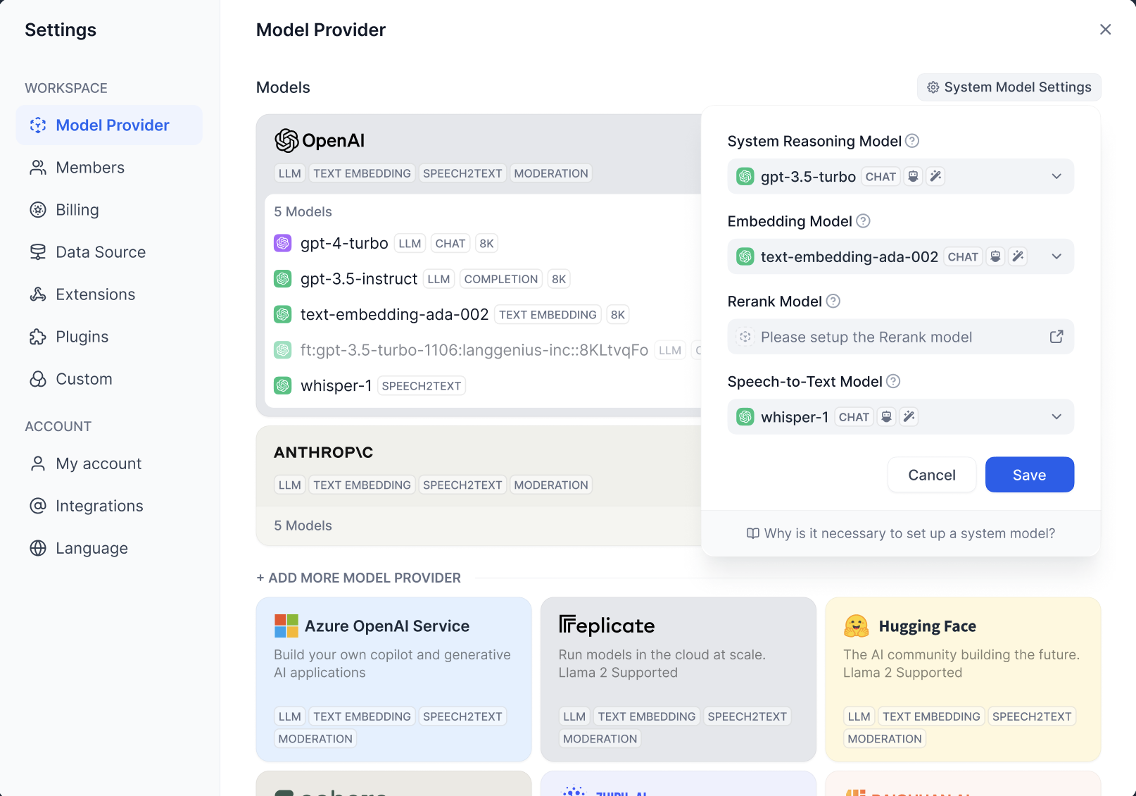Image resolution: width=1136 pixels, height=796 pixels.
Task: Open 'Why is it necessary' help link
Action: (x=901, y=533)
